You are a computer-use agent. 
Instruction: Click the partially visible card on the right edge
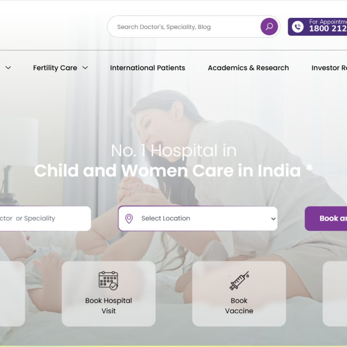335,294
